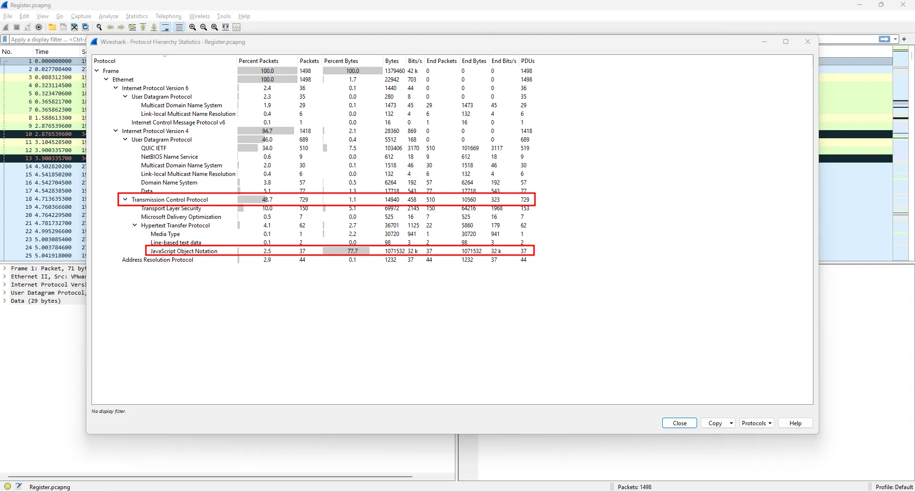Open the Analyze menu
Image resolution: width=915 pixels, height=492 pixels.
tap(108, 16)
